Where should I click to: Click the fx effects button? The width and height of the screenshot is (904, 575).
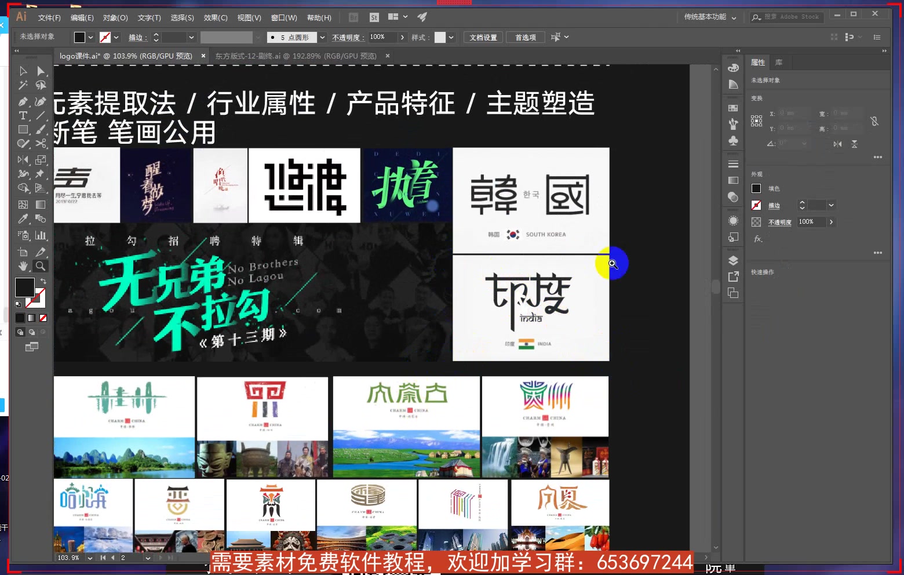click(757, 239)
